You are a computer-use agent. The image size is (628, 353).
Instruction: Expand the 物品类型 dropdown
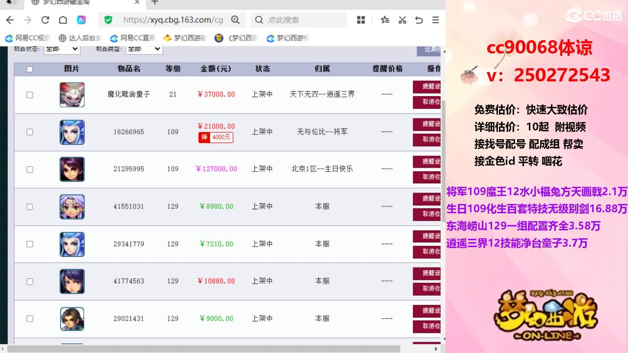coord(144,49)
